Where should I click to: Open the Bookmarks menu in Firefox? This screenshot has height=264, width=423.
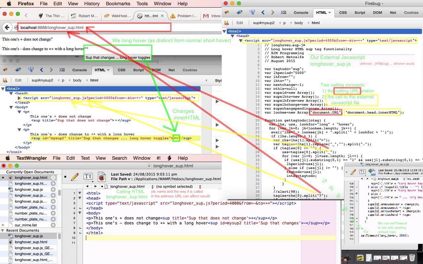(118, 4)
